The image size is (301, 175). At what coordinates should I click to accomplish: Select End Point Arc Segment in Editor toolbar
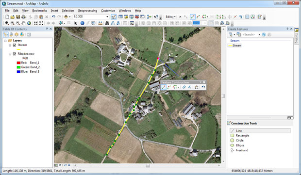198,17
